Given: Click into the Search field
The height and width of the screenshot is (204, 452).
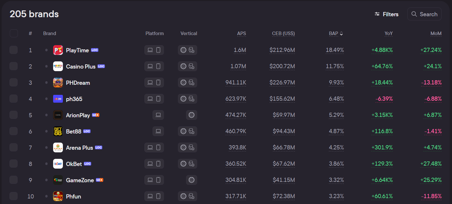Looking at the screenshot, I should coord(424,14).
